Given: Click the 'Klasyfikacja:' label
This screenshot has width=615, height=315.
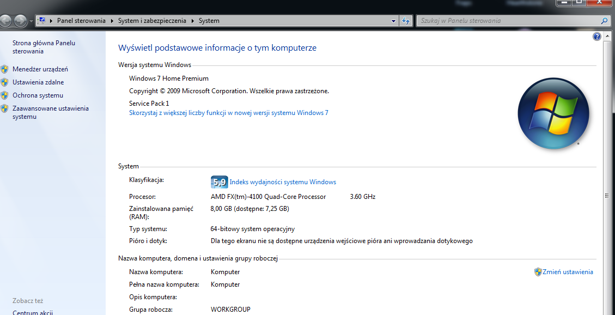Looking at the screenshot, I should 147,180.
